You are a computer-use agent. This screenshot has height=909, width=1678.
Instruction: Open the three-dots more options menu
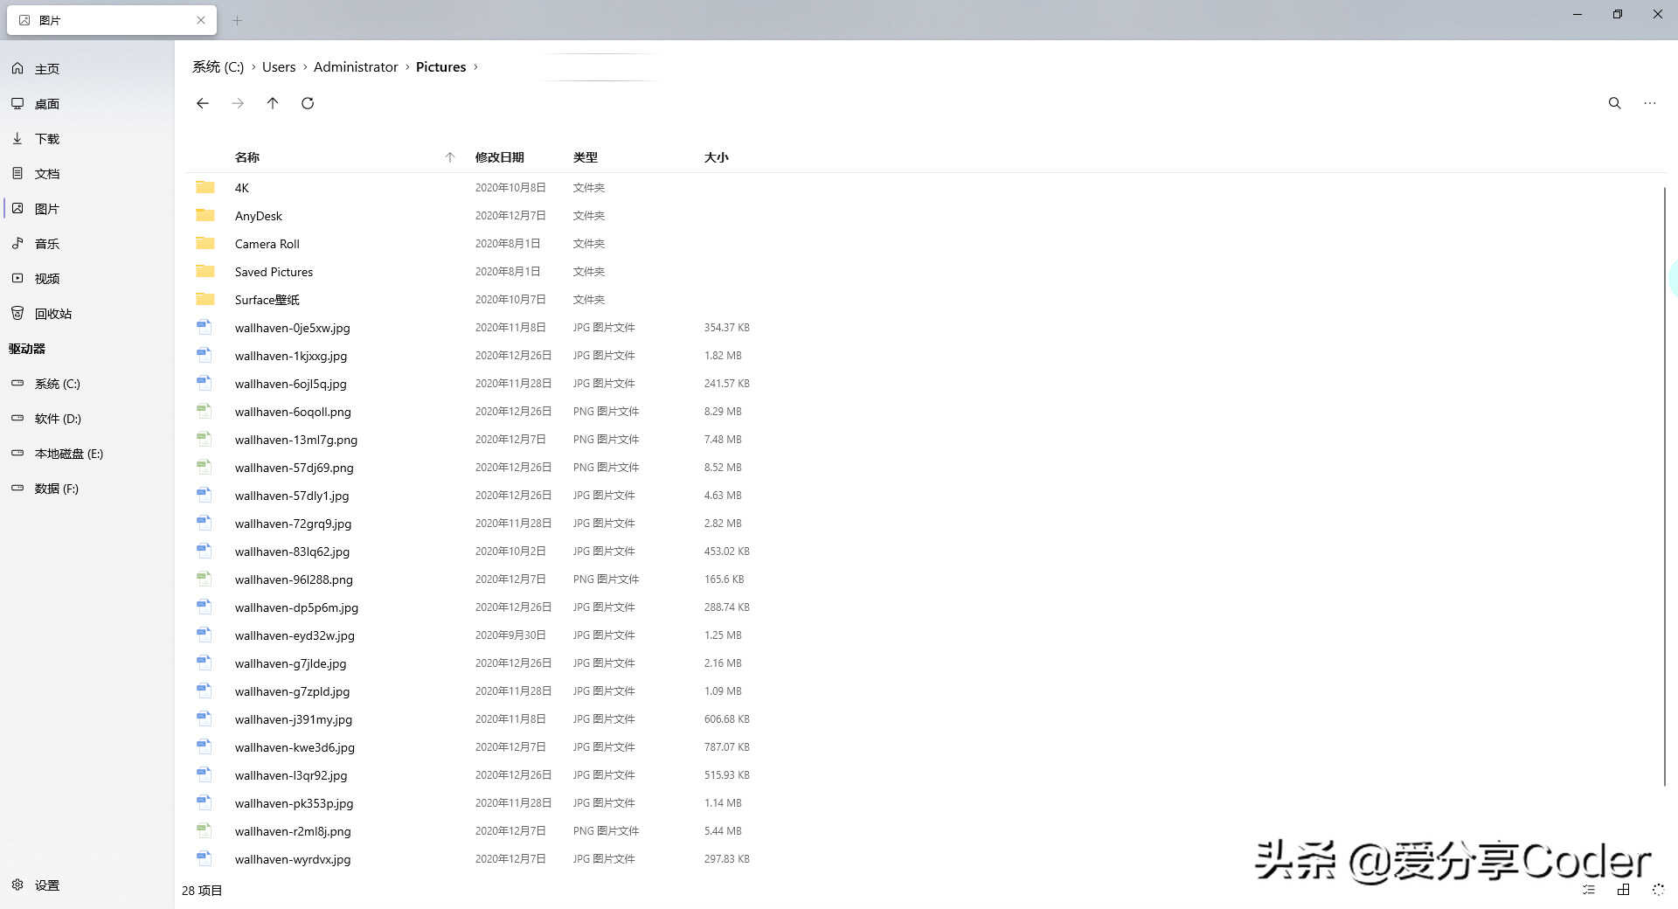tap(1649, 103)
